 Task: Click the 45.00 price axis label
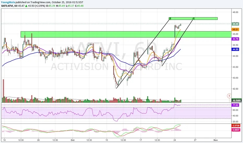click(x=235, y=34)
